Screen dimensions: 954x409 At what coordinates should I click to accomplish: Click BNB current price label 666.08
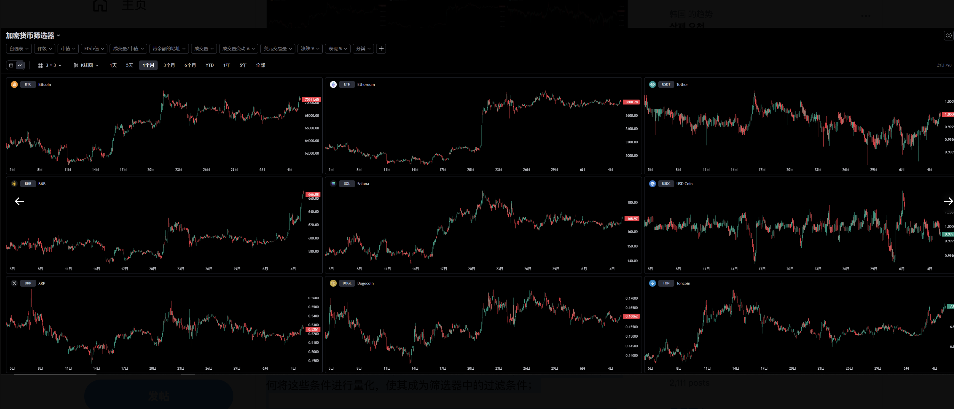click(313, 194)
